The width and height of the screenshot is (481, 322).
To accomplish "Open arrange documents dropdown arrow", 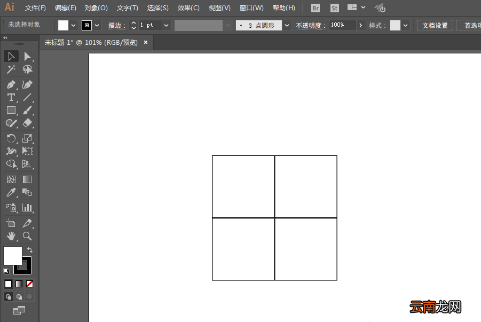I will pos(363,7).
